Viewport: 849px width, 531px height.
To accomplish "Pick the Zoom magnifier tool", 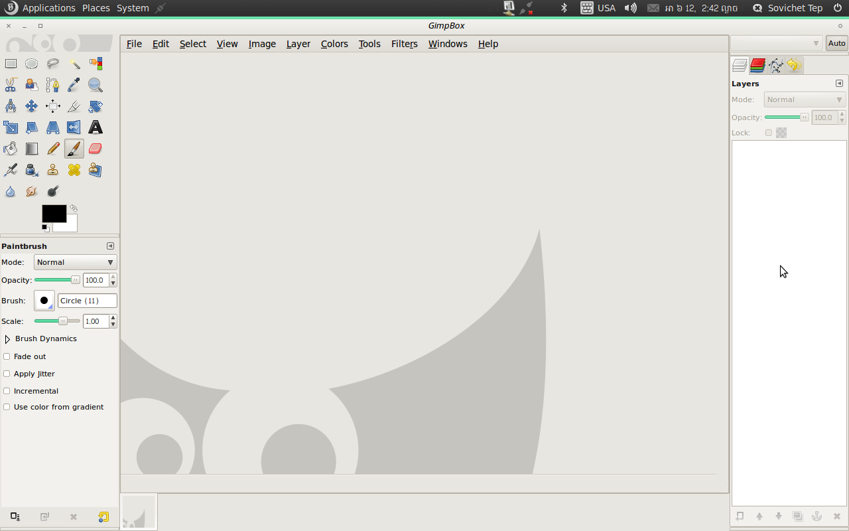I will tap(96, 85).
